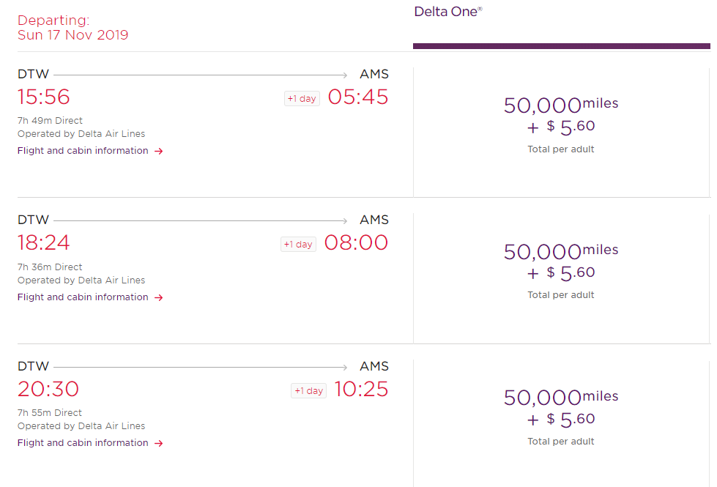Click '7h 36m Direct' duration text
The image size is (717, 487).
pyautogui.click(x=50, y=267)
